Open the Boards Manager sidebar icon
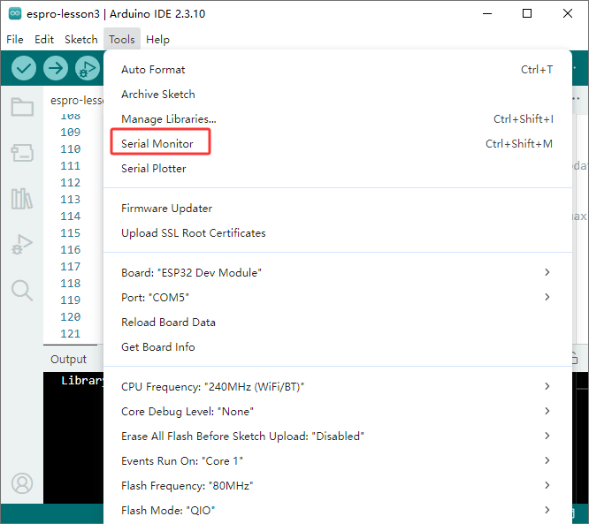589x524 pixels. coord(22,153)
